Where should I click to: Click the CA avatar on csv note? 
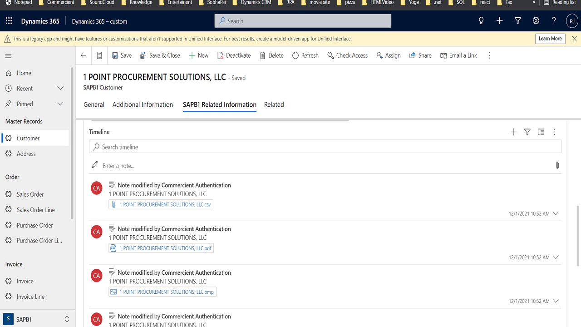[x=97, y=188]
